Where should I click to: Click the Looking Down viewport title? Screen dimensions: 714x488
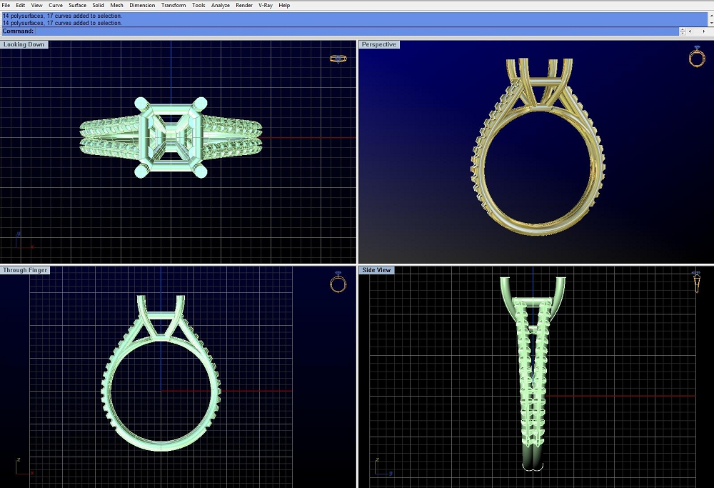point(24,44)
